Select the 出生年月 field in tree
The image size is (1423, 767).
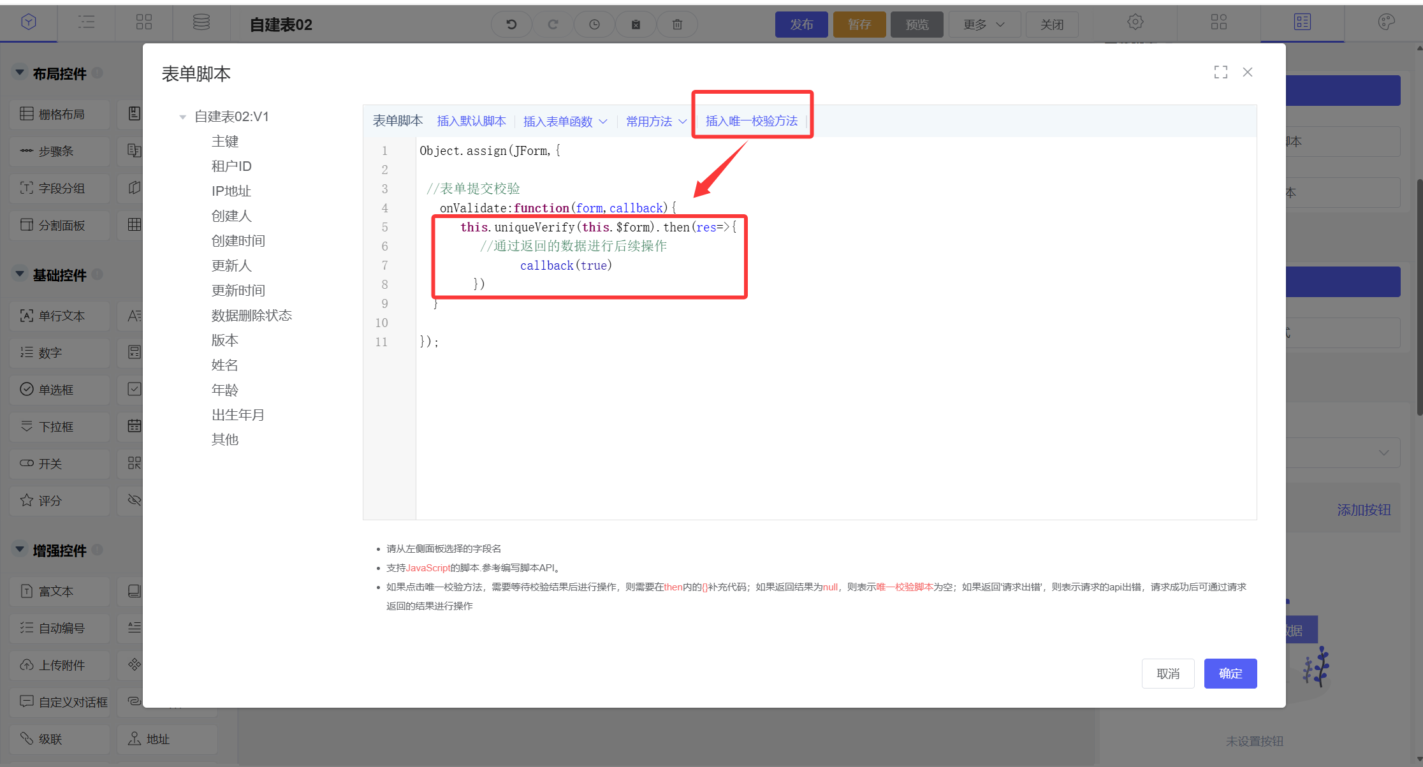[238, 414]
